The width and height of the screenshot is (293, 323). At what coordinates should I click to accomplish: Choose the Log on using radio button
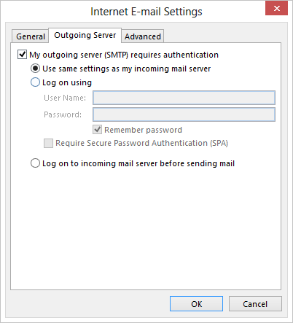(35, 82)
